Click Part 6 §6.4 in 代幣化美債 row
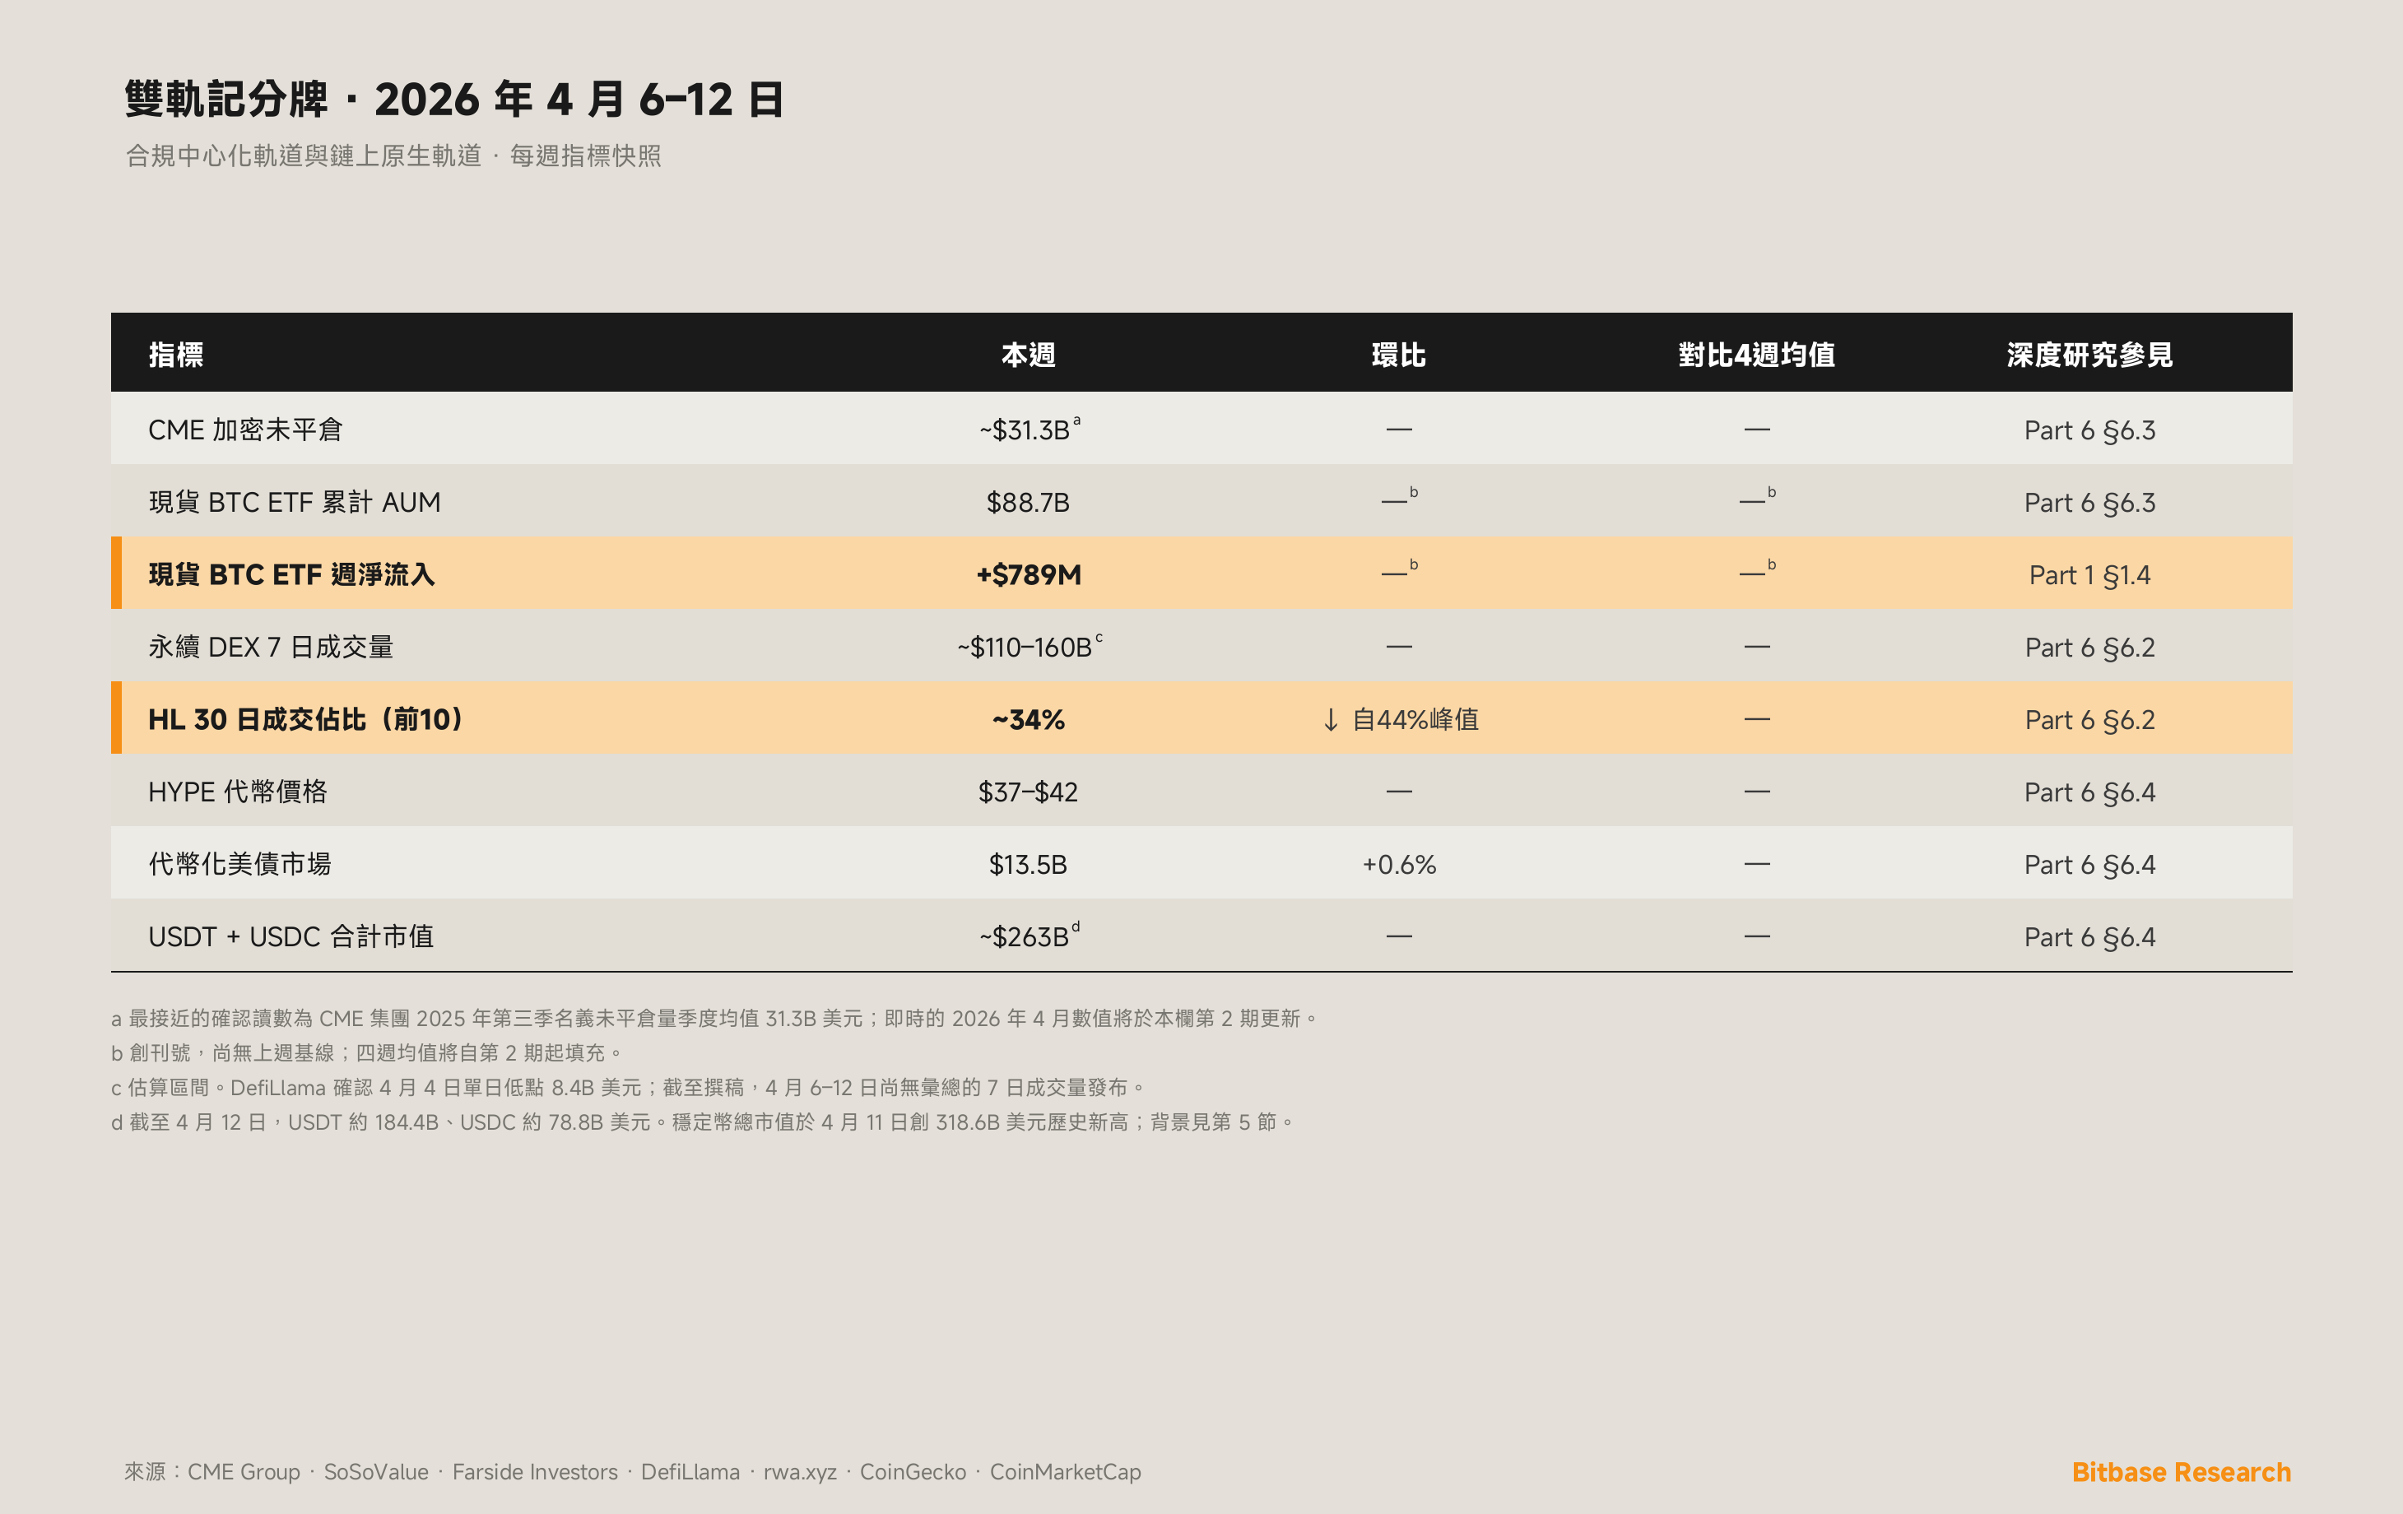 (2089, 864)
